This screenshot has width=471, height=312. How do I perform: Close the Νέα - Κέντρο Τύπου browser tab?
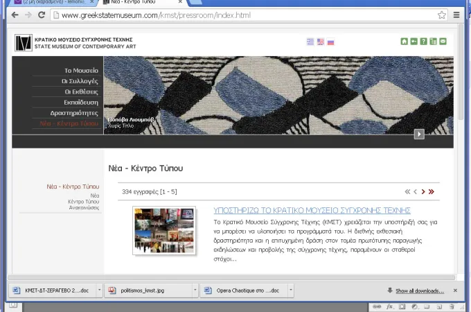coord(180,2)
